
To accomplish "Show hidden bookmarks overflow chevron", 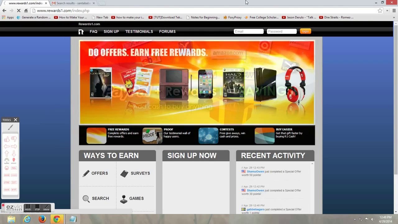I will pyautogui.click(x=394, y=17).
